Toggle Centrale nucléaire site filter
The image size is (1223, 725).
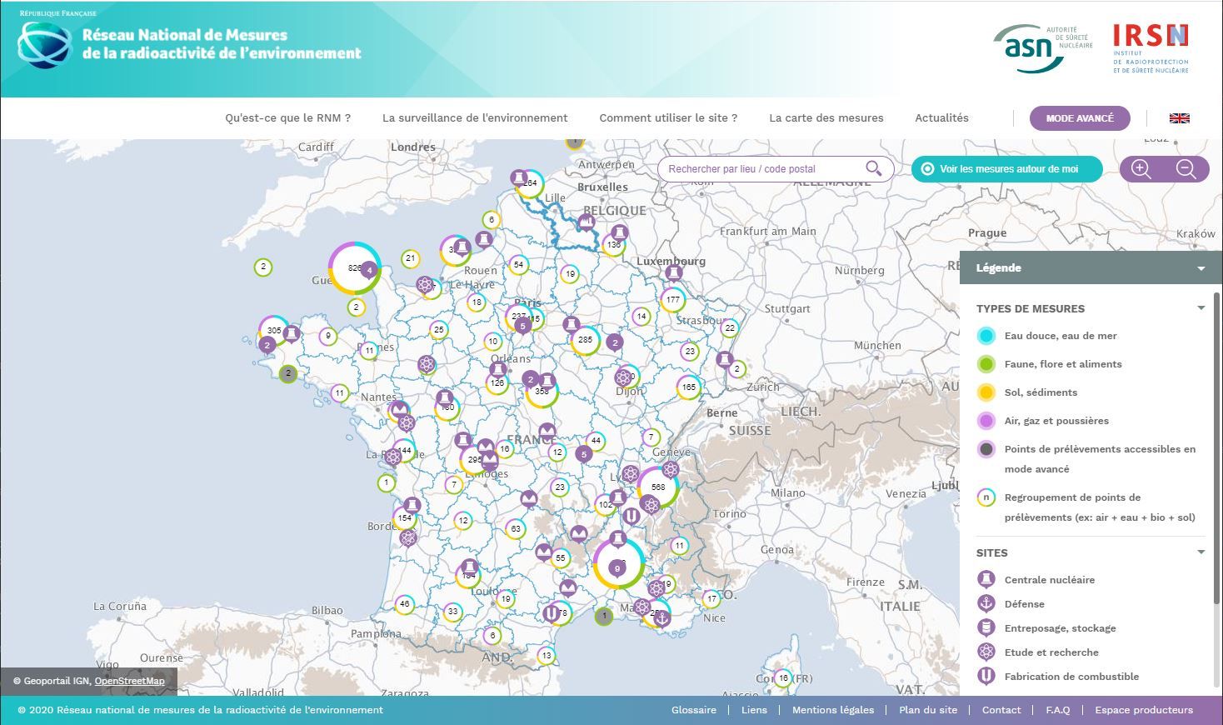(986, 580)
